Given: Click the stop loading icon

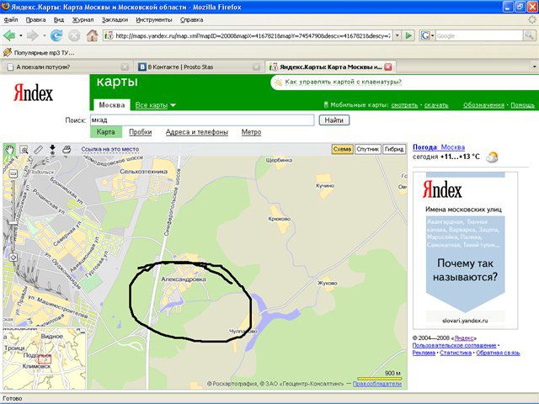Looking at the screenshot, I should click(x=74, y=35).
